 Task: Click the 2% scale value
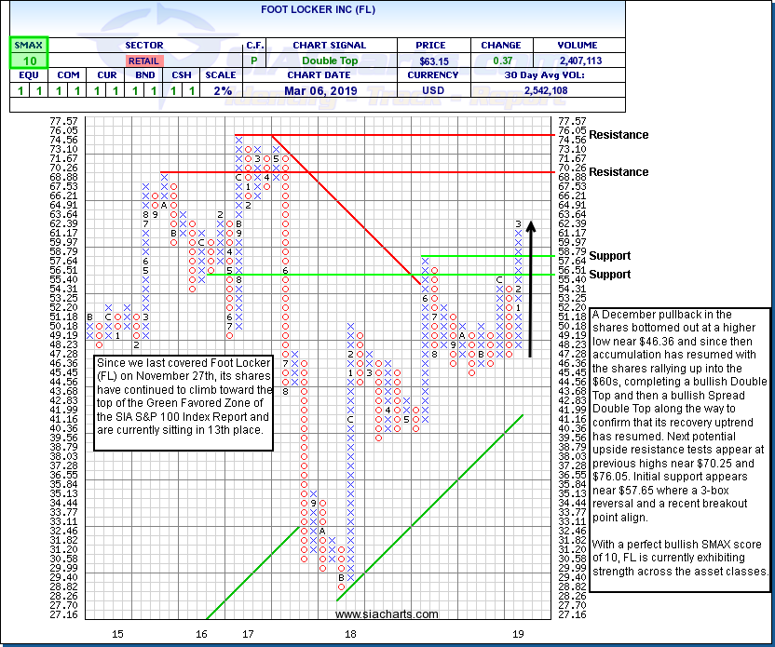tap(223, 90)
